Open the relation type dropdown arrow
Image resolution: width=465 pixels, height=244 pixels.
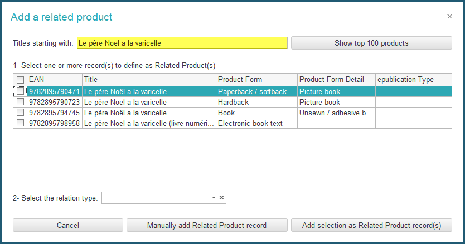point(214,198)
